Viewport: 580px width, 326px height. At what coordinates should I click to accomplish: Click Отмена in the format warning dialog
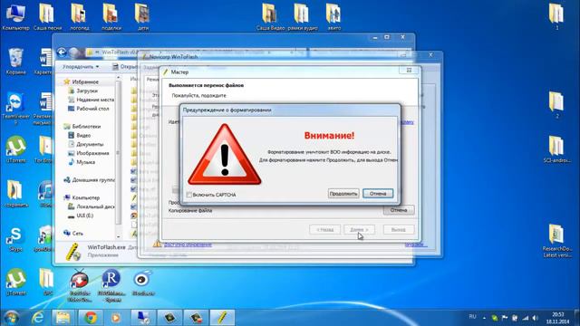pyautogui.click(x=378, y=193)
